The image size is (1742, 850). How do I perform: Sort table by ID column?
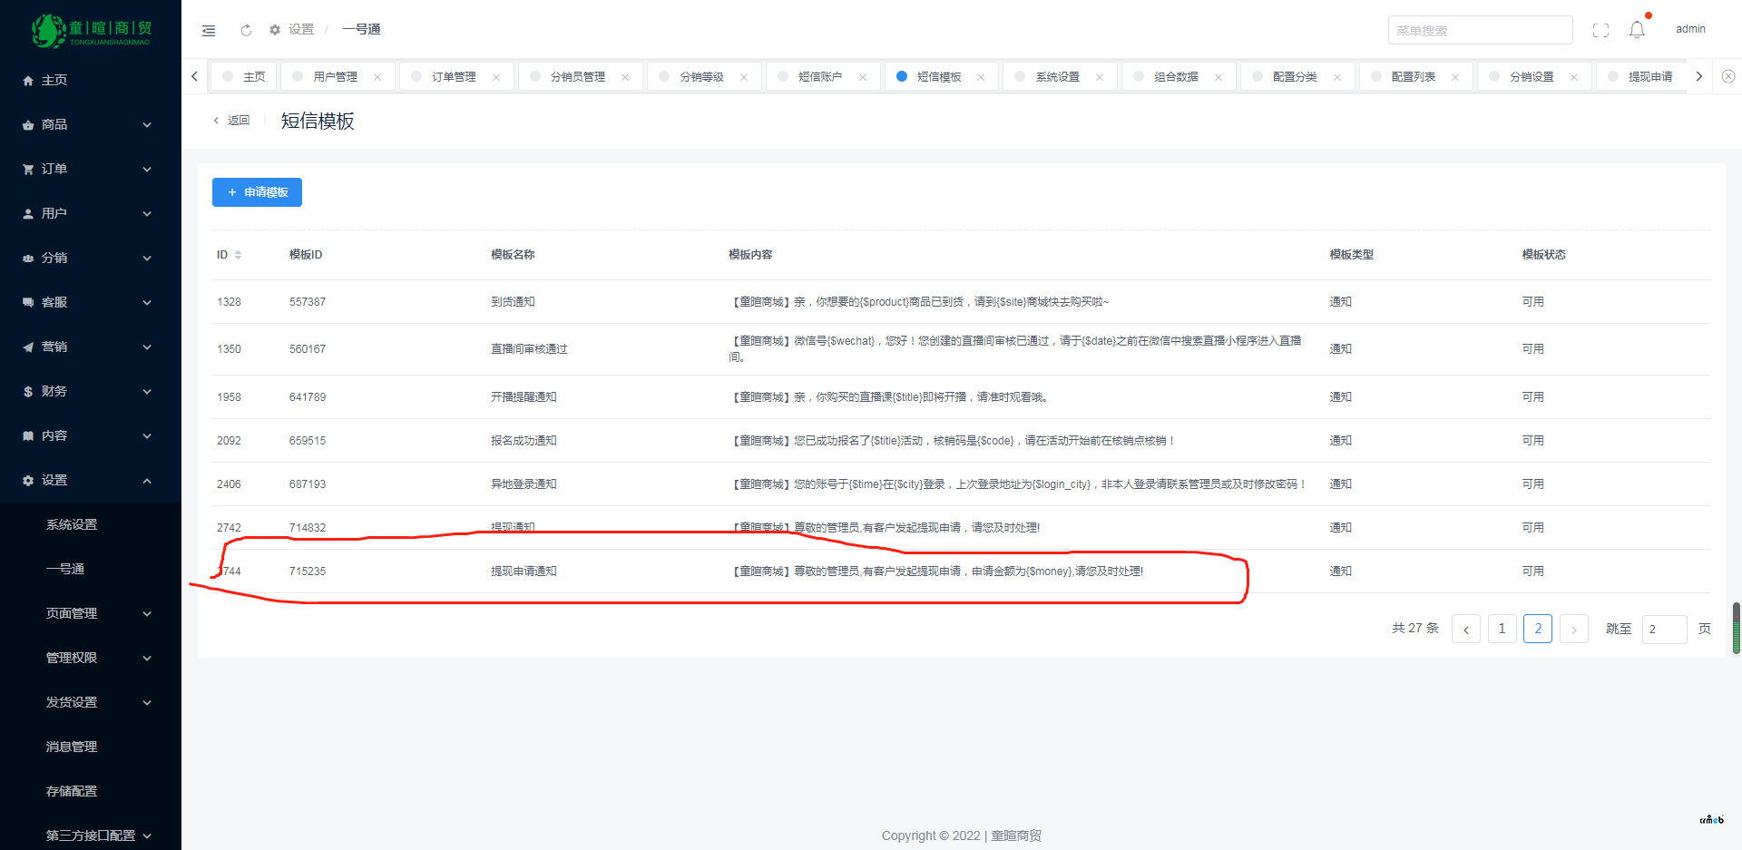tap(238, 255)
